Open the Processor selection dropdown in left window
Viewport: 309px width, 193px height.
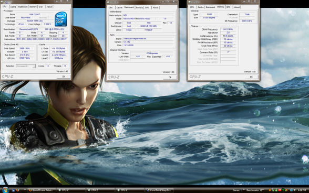pyautogui.click(x=26, y=66)
